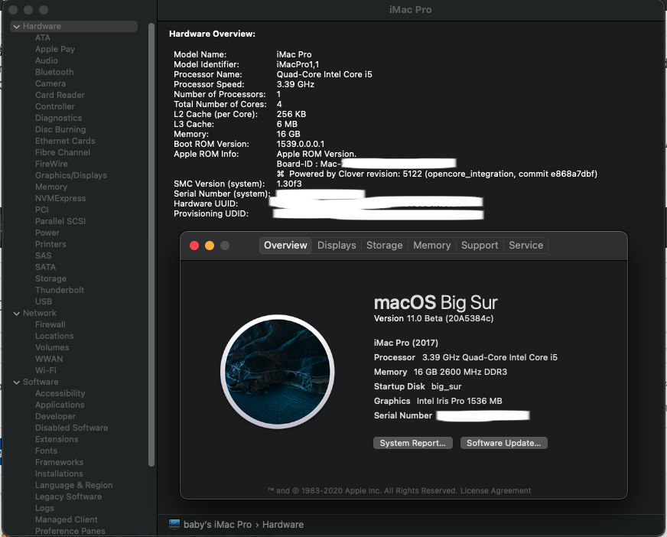Open Firewall under Network
This screenshot has height=537, width=667.
(50, 324)
